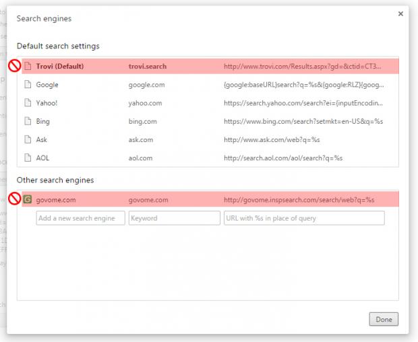Click the 'URL with %s in place of query' field
Image resolution: width=418 pixels, height=342 pixels.
pos(303,218)
